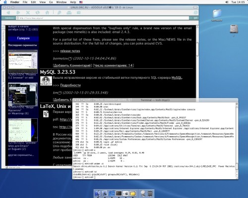Open Terminal from the Dock
This screenshot has width=248, height=198.
pos(119,194)
